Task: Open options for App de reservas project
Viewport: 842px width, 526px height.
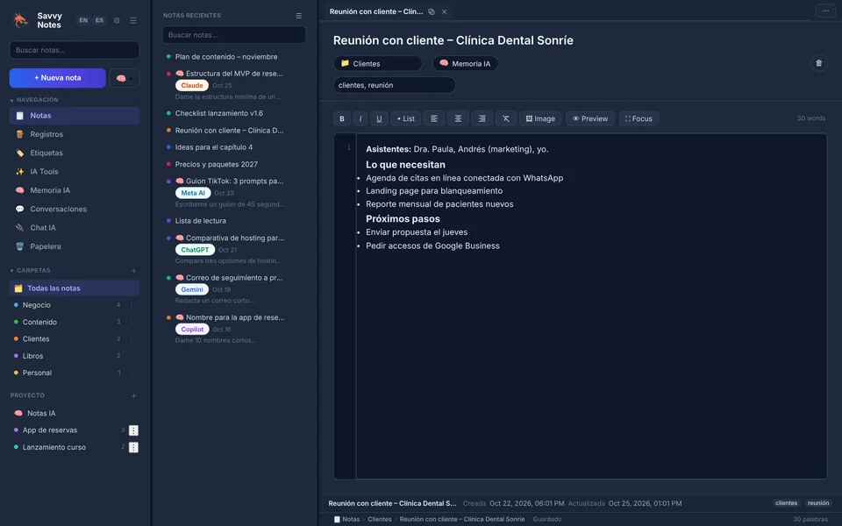Action: pyautogui.click(x=133, y=430)
